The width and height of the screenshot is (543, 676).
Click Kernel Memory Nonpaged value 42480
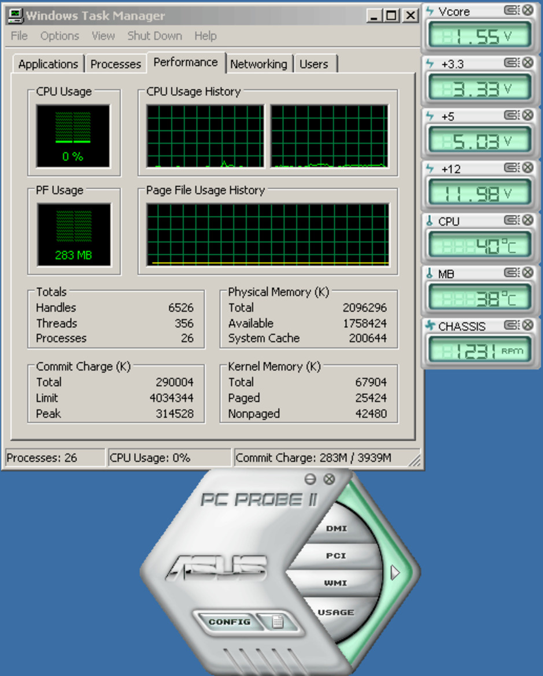pyautogui.click(x=371, y=414)
